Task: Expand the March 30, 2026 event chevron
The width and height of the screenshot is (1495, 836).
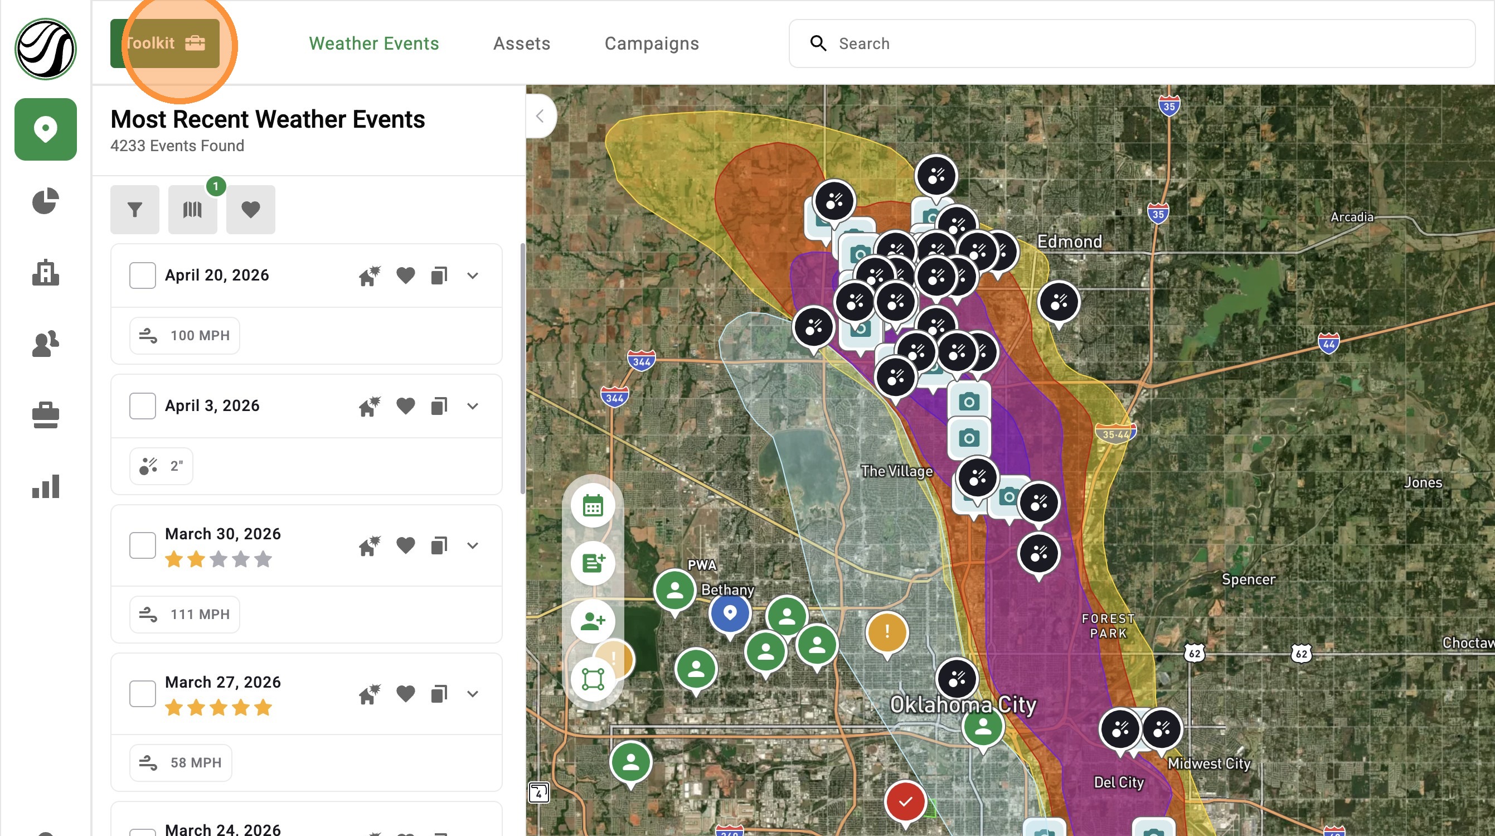Action: [472, 545]
